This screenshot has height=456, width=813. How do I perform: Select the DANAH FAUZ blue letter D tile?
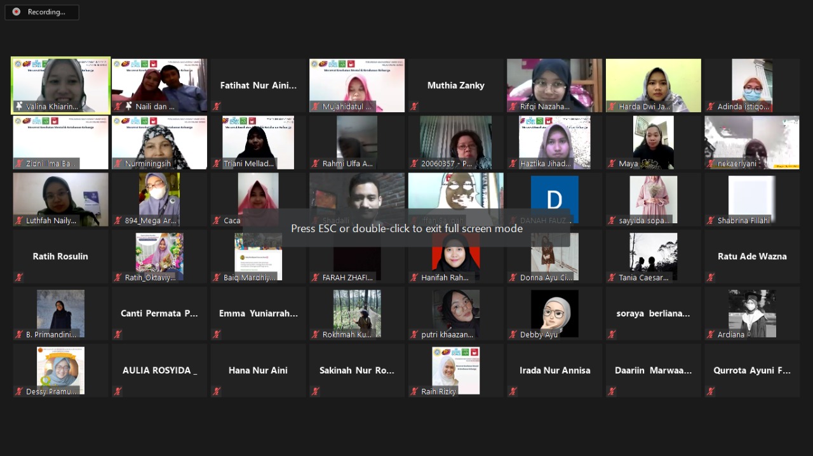point(554,200)
